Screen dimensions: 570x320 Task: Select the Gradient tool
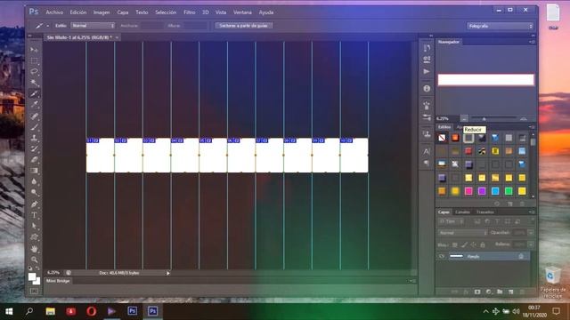point(34,171)
